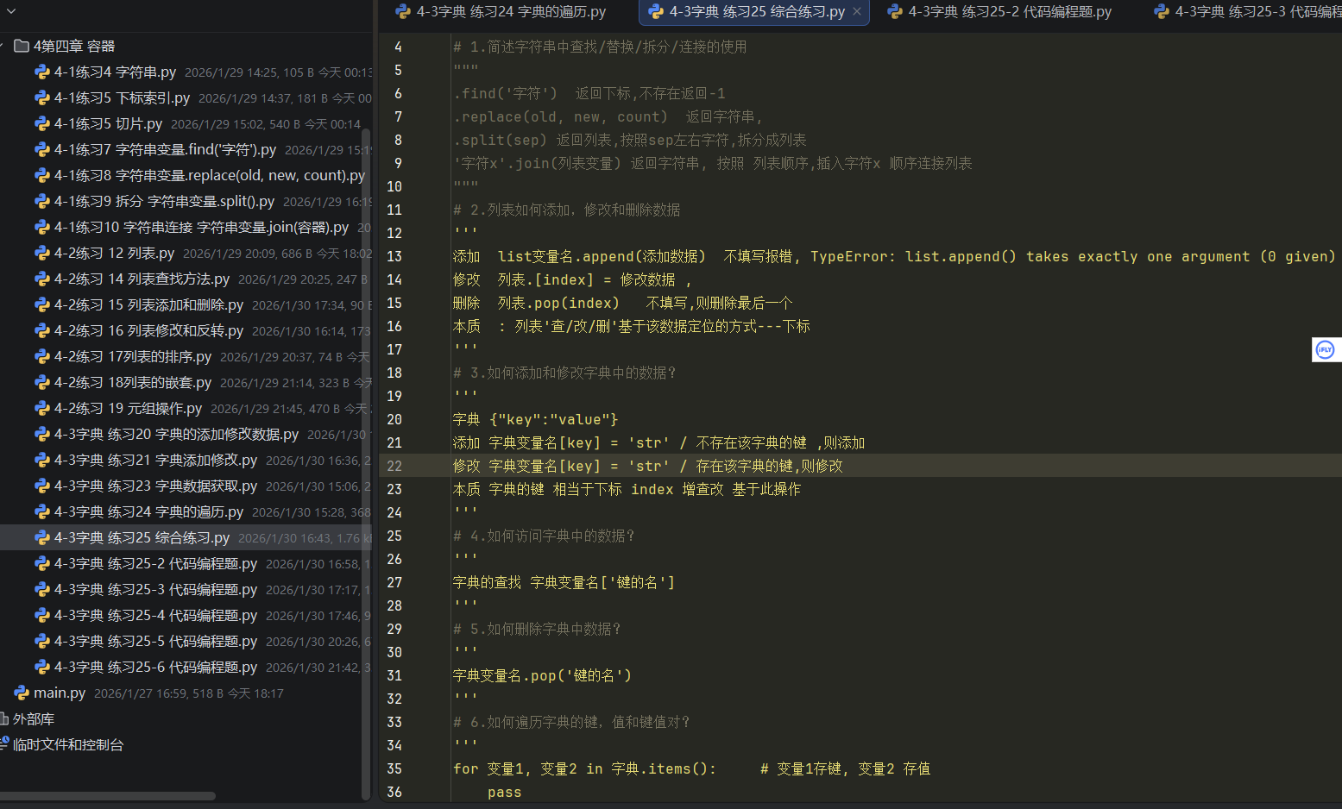Open file 4-3字典 练习25-4 代码编程题.py

[x=155, y=615]
